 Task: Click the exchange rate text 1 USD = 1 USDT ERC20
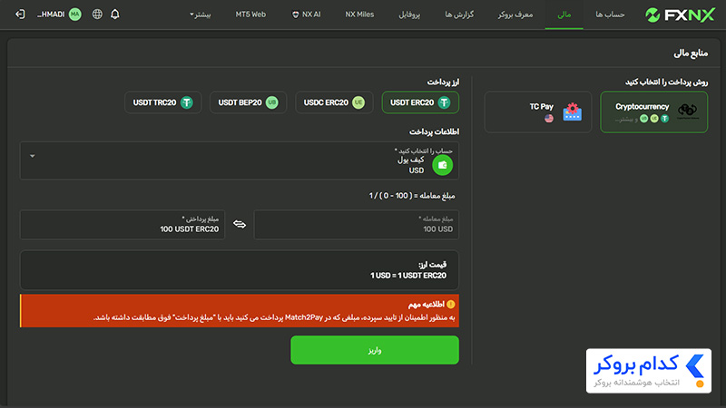(407, 276)
